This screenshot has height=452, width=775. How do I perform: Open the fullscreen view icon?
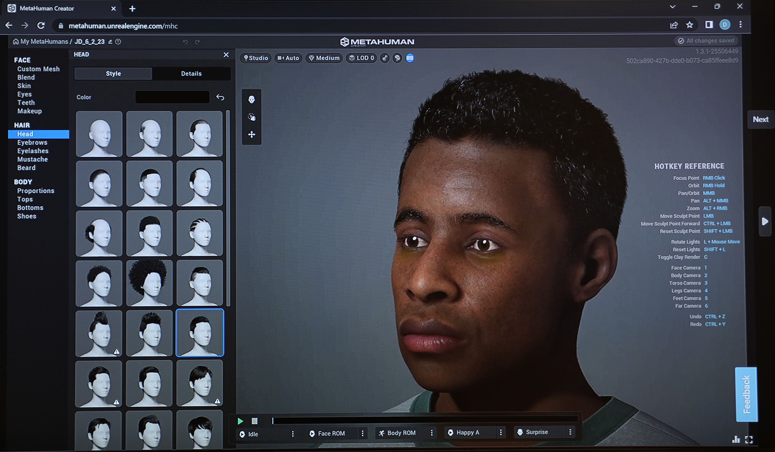[x=749, y=439]
